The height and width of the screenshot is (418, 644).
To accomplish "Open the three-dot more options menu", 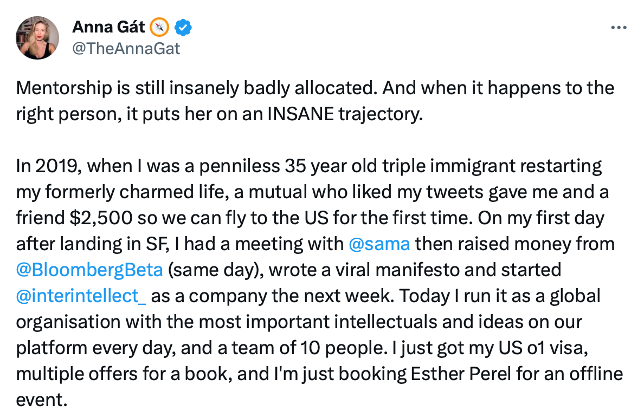I will (x=619, y=28).
